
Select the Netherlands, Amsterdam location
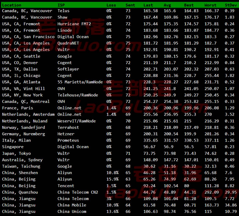[x=28, y=114]
